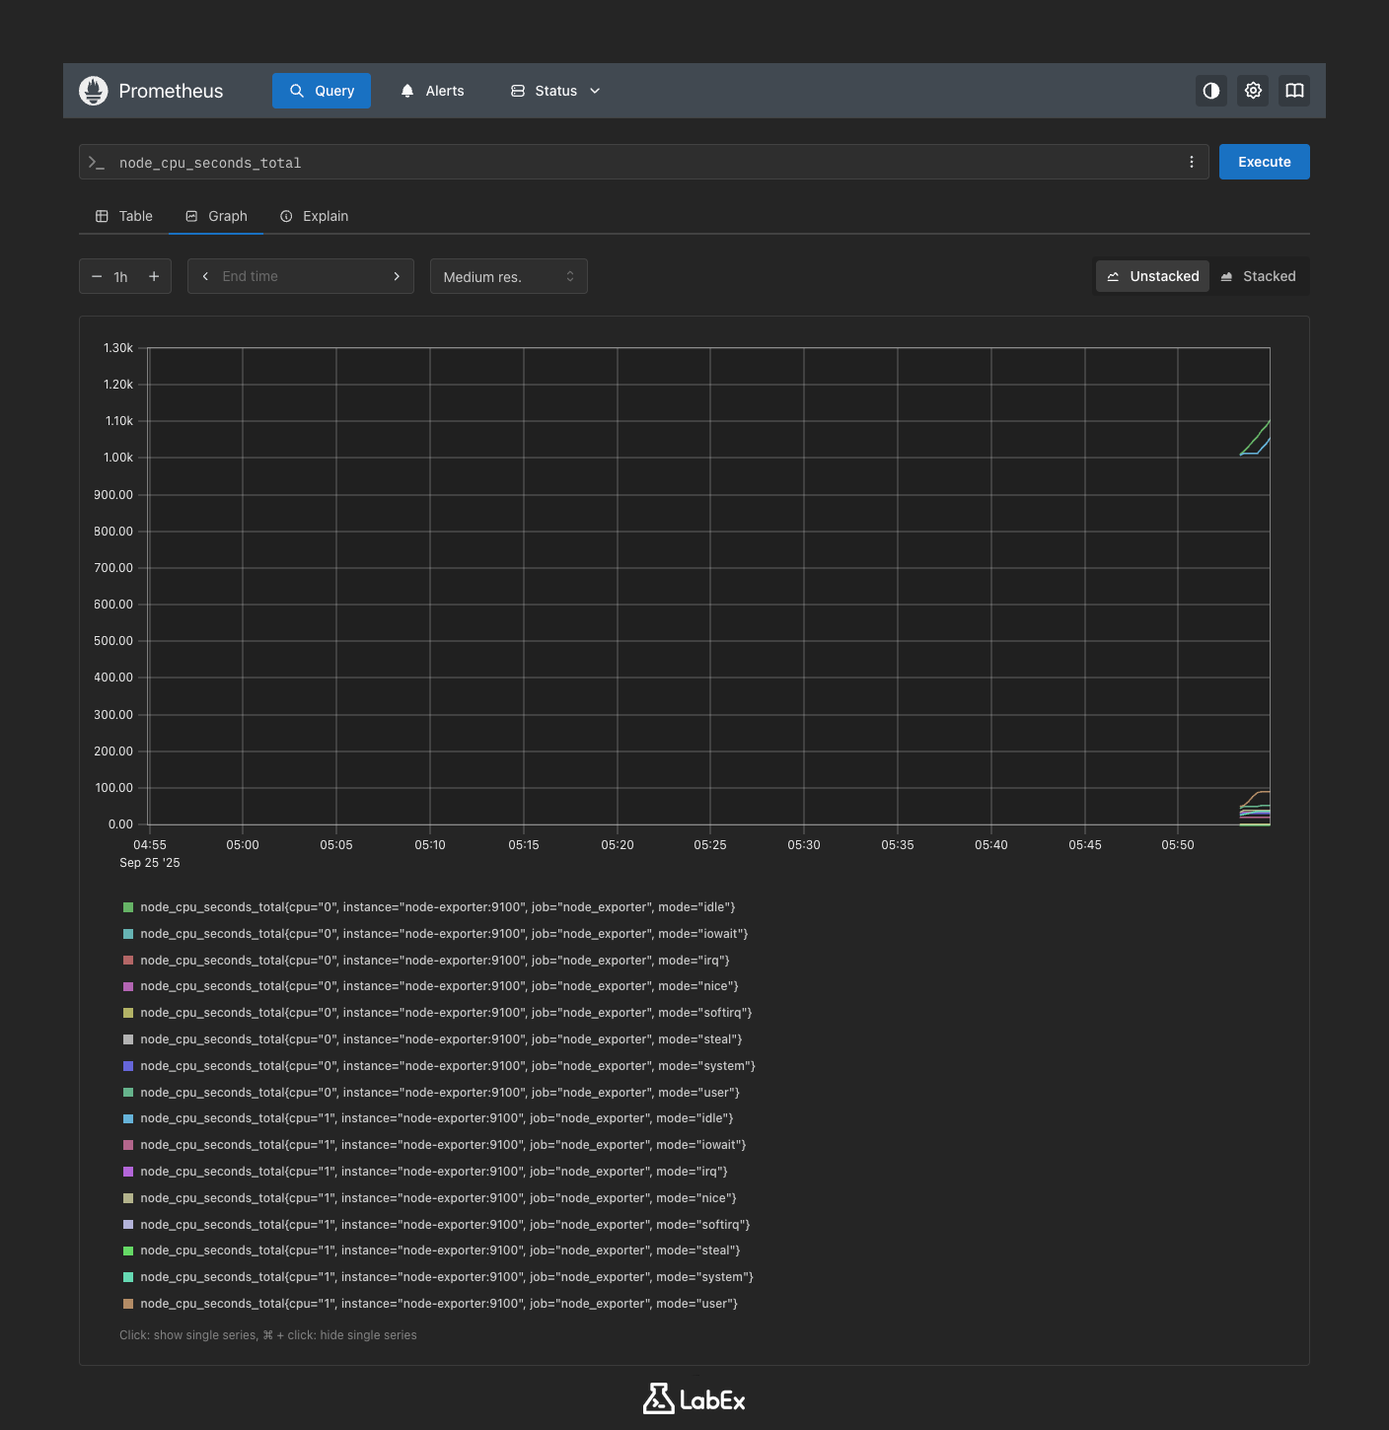This screenshot has height=1430, width=1389.
Task: Hide the cpu="0" idle series by clicking legend
Action: (437, 906)
